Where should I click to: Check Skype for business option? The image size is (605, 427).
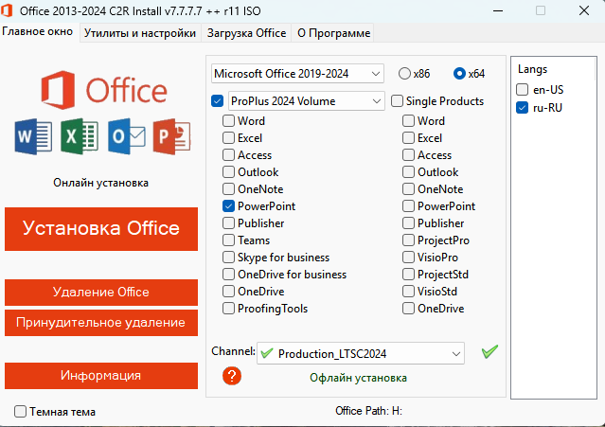pos(228,257)
